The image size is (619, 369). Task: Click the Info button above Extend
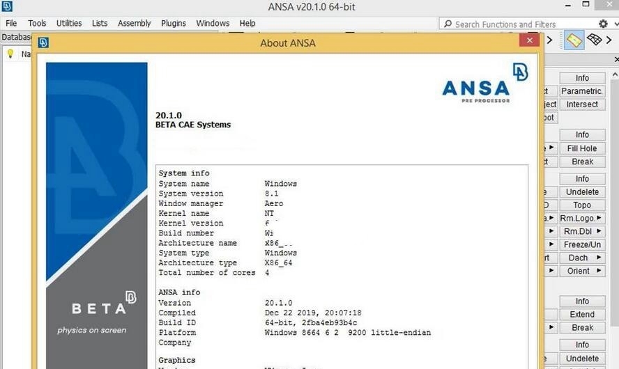[582, 301]
